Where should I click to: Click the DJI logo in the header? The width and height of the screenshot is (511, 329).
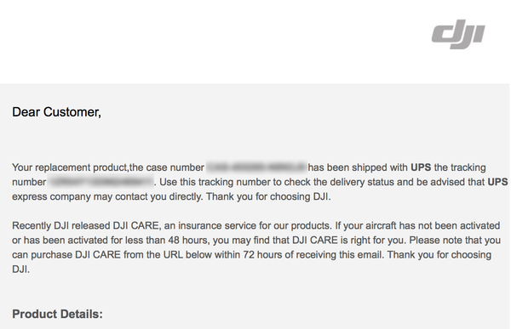point(458,34)
